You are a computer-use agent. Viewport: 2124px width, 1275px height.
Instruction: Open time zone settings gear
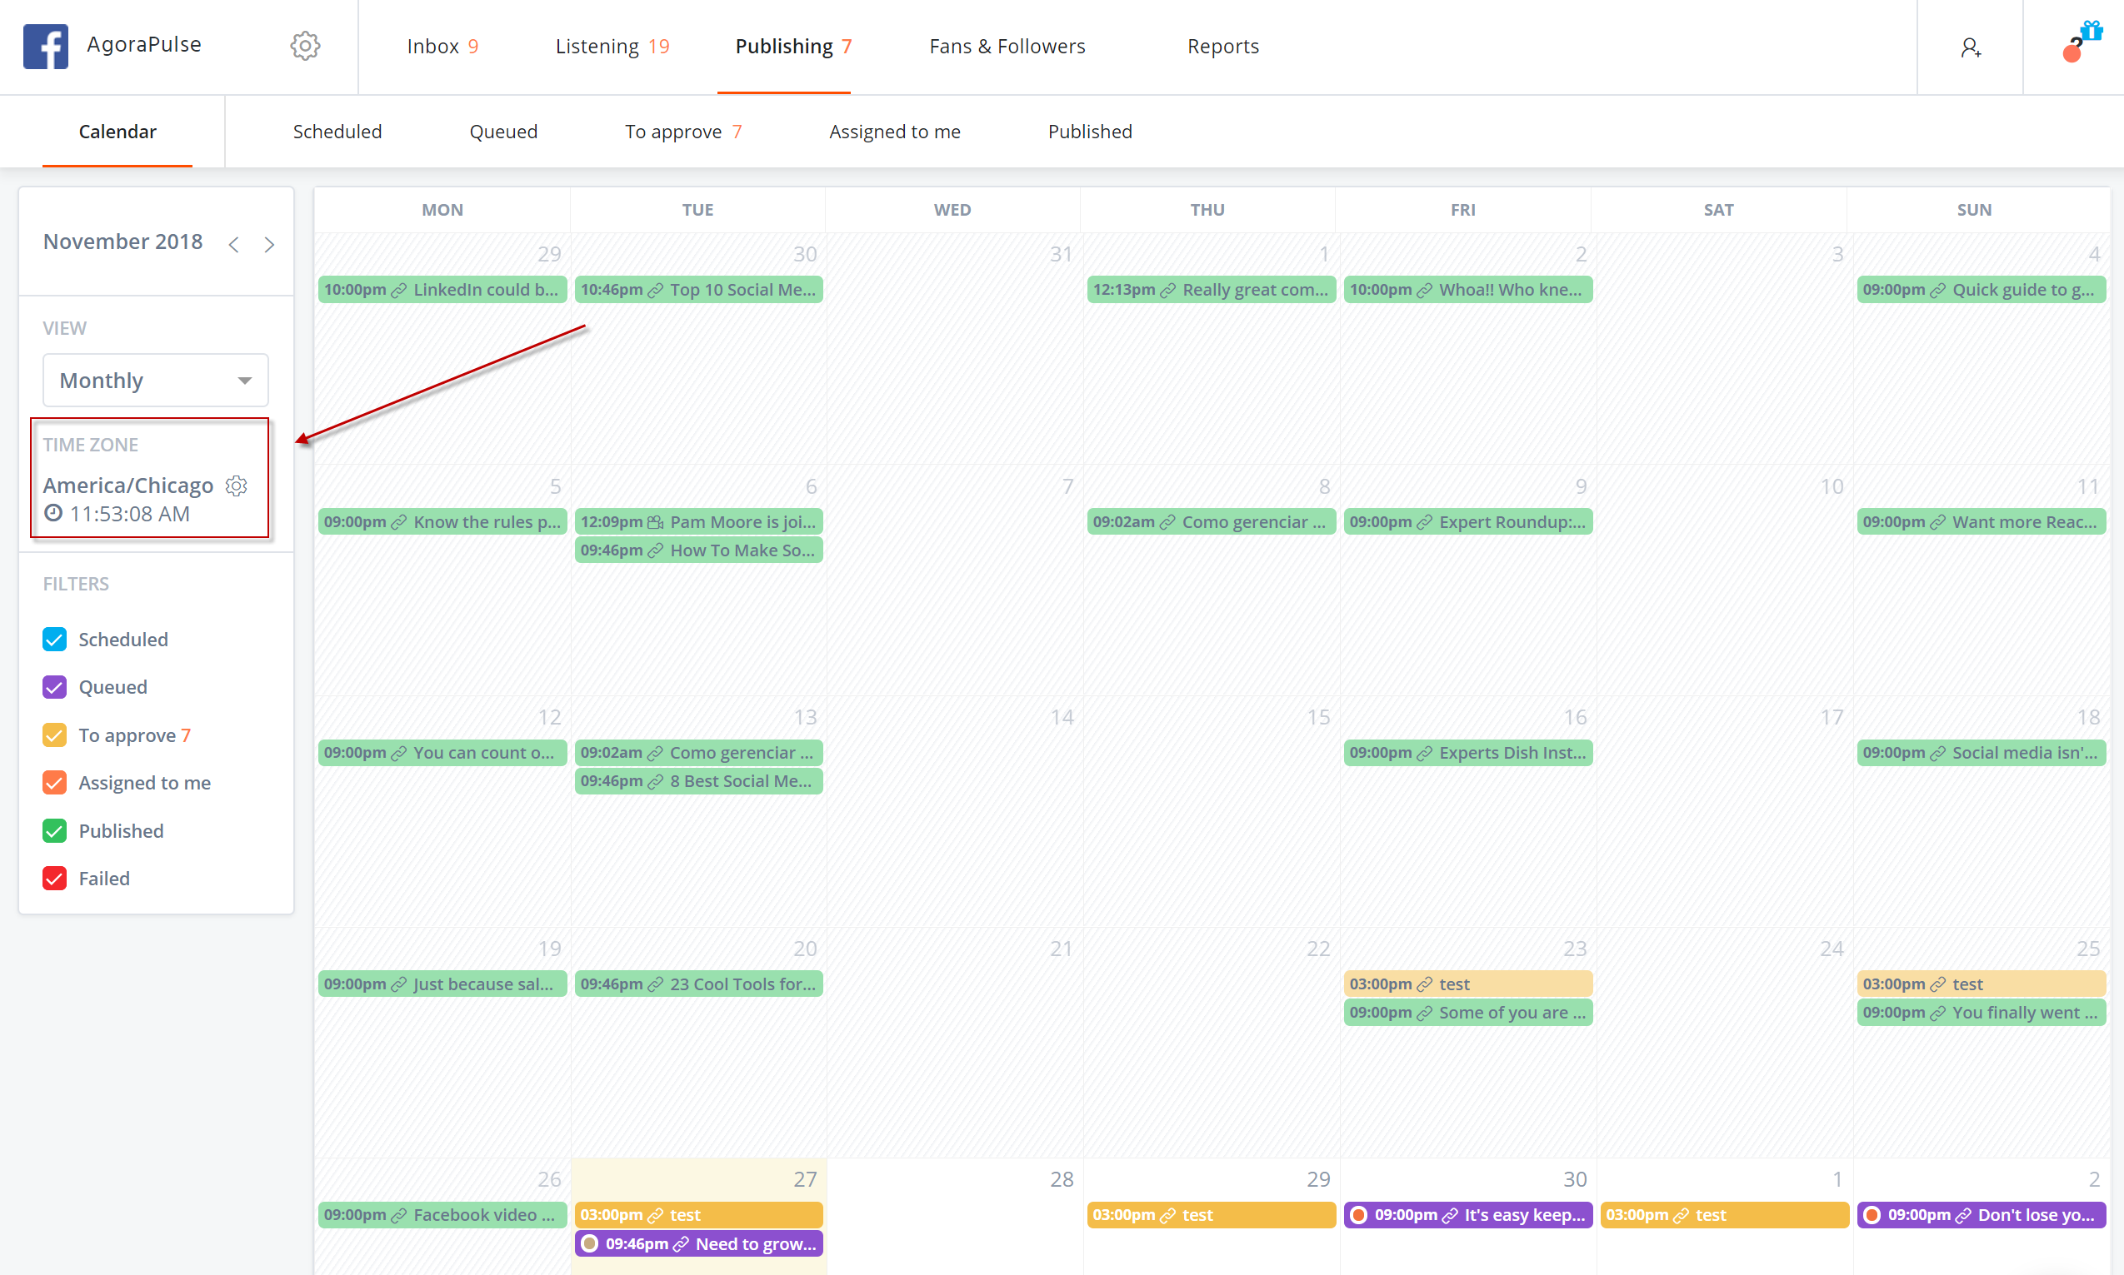pyautogui.click(x=237, y=486)
